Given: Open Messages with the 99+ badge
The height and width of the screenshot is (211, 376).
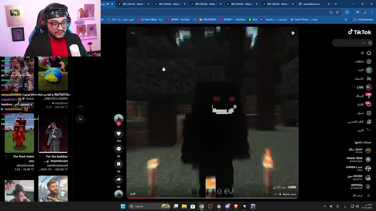Looking at the screenshot, I should click(364, 96).
